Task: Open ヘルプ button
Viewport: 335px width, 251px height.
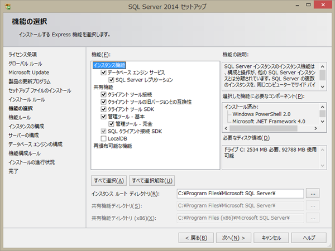Action: click(x=309, y=238)
